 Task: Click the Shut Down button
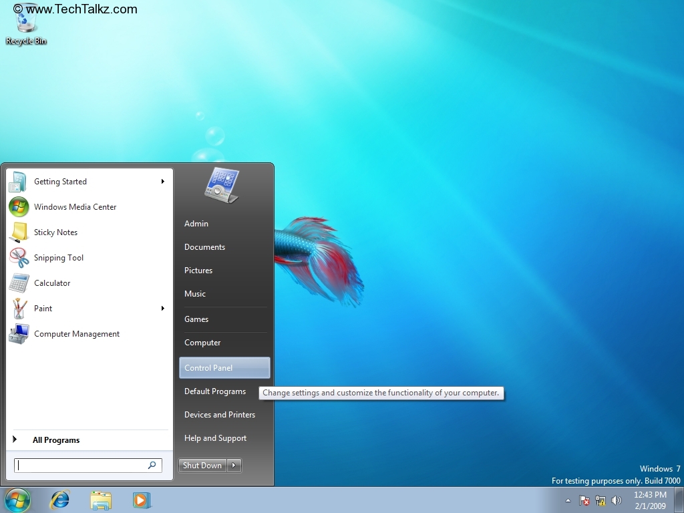202,465
